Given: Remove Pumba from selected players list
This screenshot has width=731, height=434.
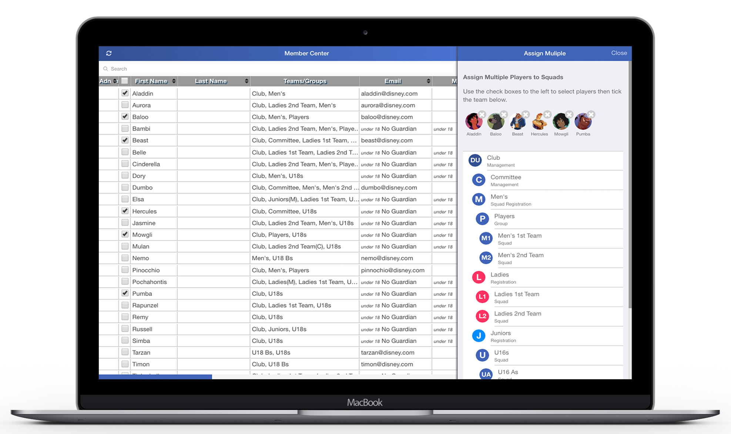Looking at the screenshot, I should pos(591,114).
